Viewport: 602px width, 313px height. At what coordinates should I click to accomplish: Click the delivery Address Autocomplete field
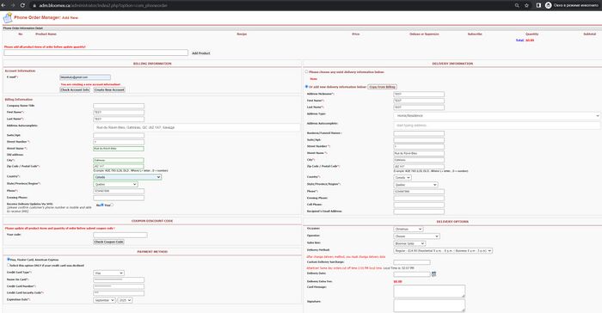(496, 126)
